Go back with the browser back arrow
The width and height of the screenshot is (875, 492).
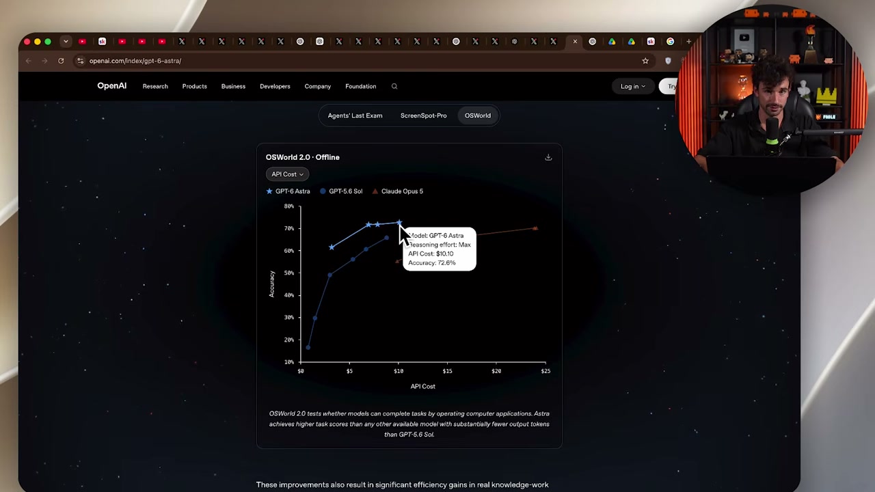[x=29, y=61]
